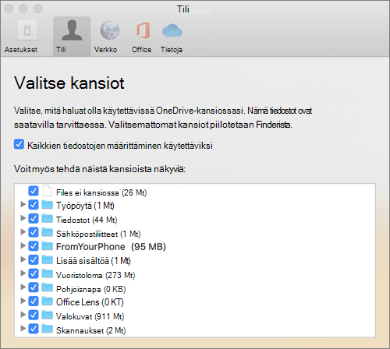Select the Tiedostot (44 Mt) label
This screenshot has height=349, width=390.
(87, 220)
